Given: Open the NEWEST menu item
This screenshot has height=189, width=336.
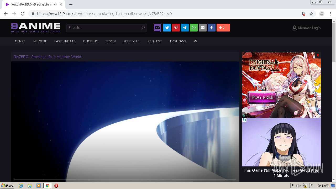Looking at the screenshot, I should (40, 41).
